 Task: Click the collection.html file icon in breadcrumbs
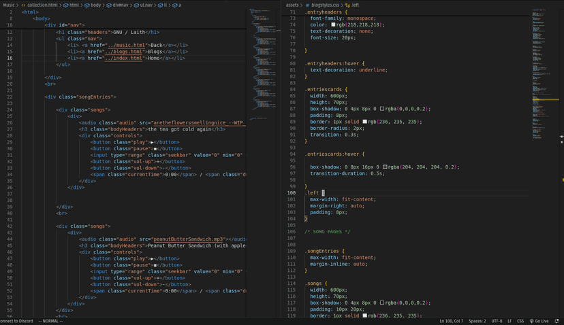coord(23,5)
